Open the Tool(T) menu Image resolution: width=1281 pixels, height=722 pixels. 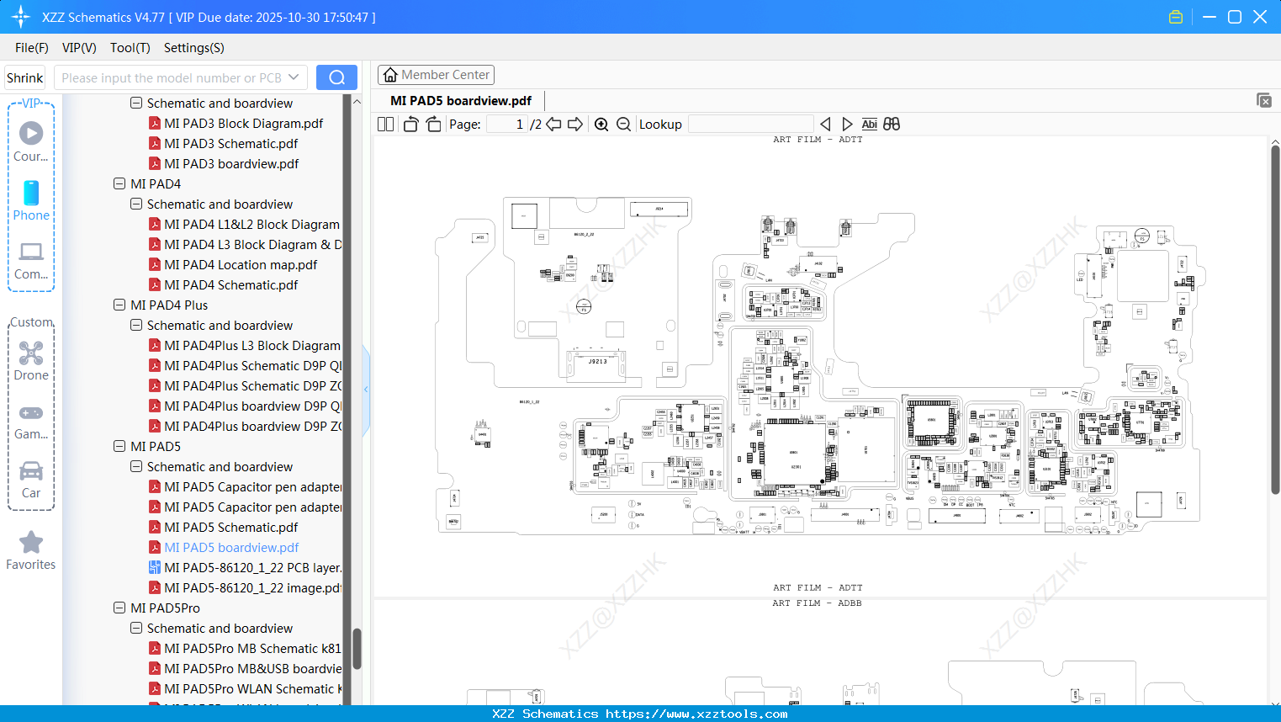tap(130, 48)
